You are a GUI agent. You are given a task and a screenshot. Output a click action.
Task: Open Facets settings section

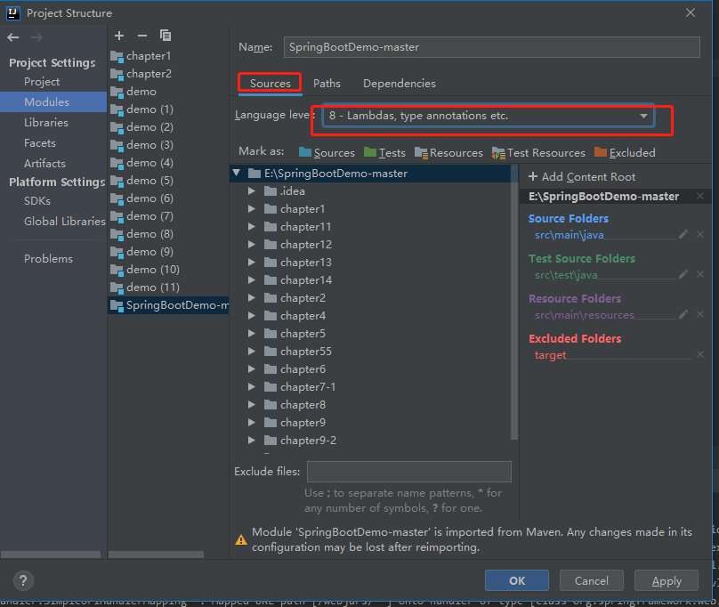coord(40,143)
